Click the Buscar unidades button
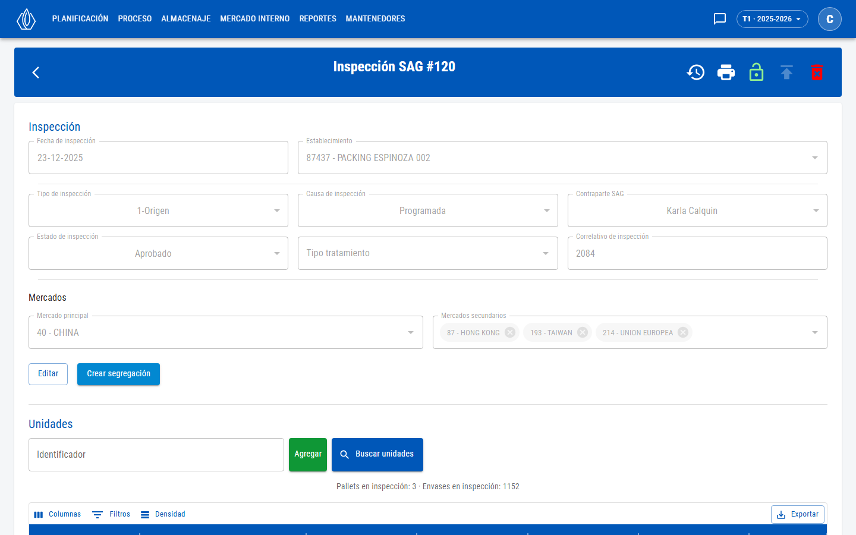Viewport: 856px width, 535px height. coord(377,455)
